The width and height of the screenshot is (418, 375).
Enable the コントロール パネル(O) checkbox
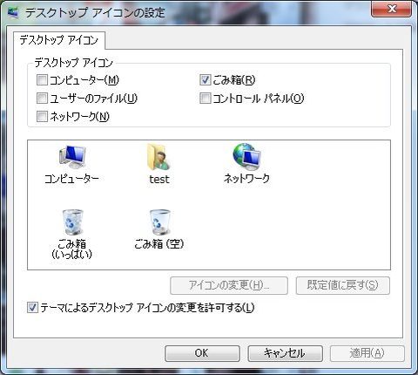tap(205, 98)
